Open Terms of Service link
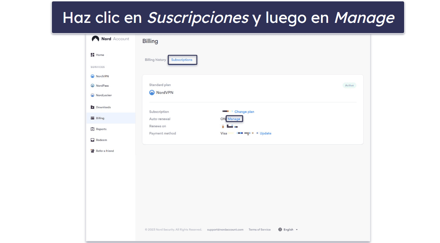This screenshot has width=440, height=243. (x=260, y=230)
